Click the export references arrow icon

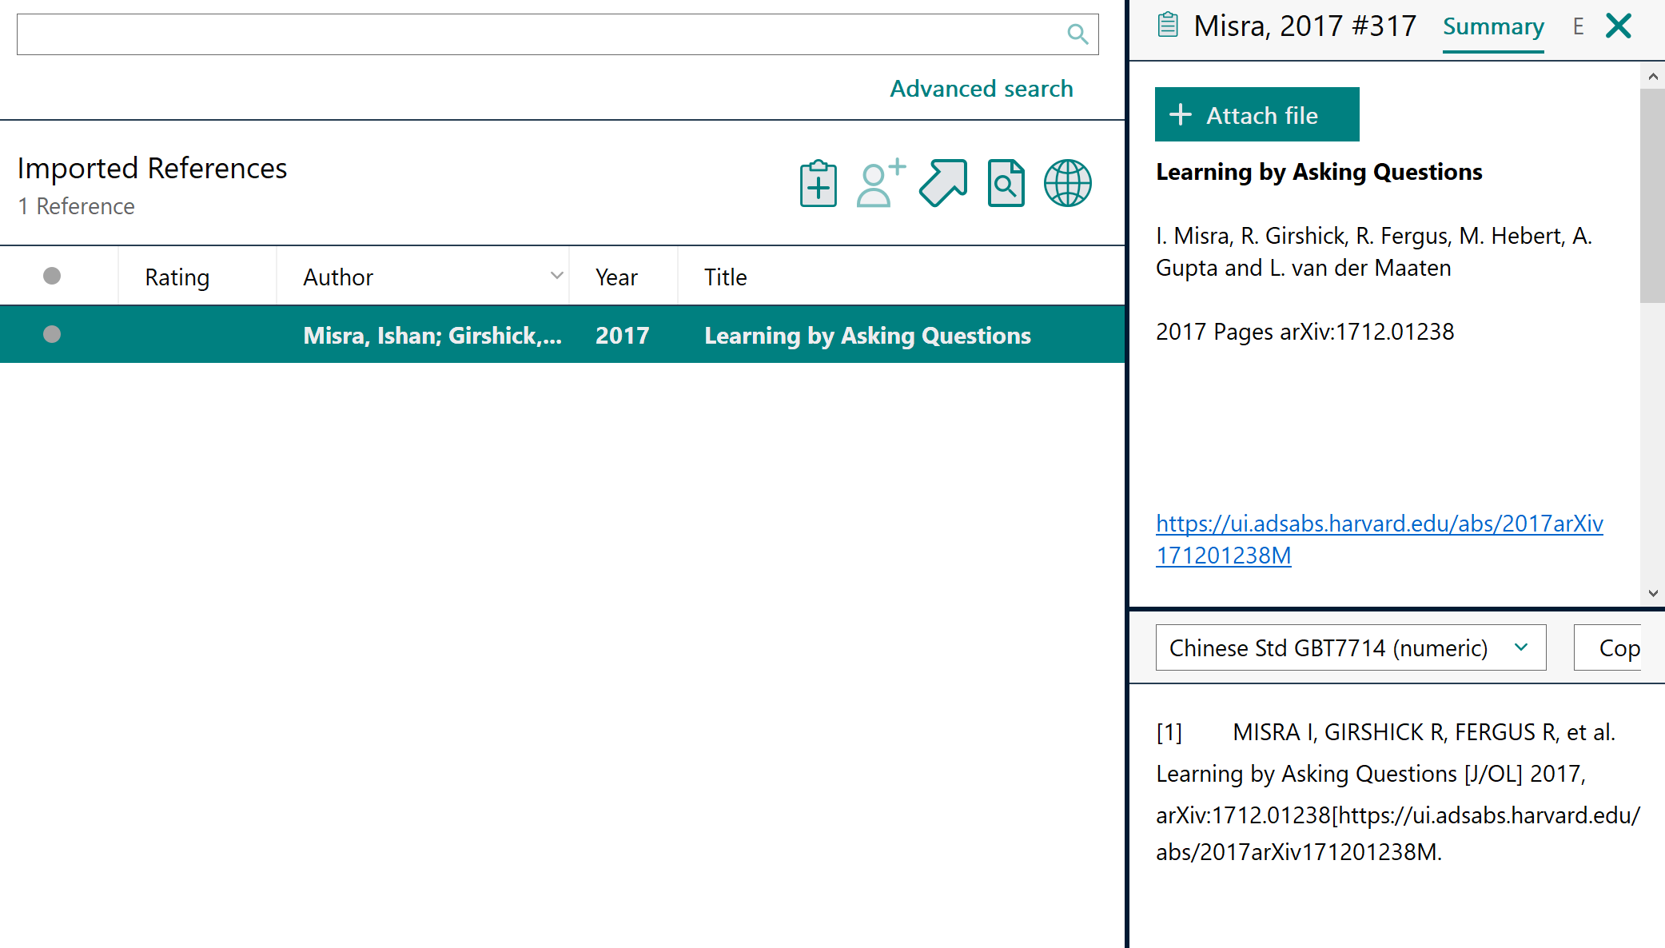[x=943, y=184]
